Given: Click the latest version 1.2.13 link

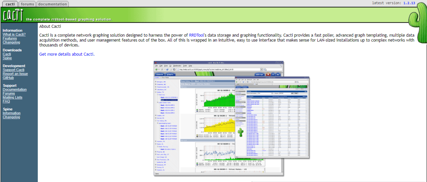Looking at the screenshot, I should coord(409,3).
